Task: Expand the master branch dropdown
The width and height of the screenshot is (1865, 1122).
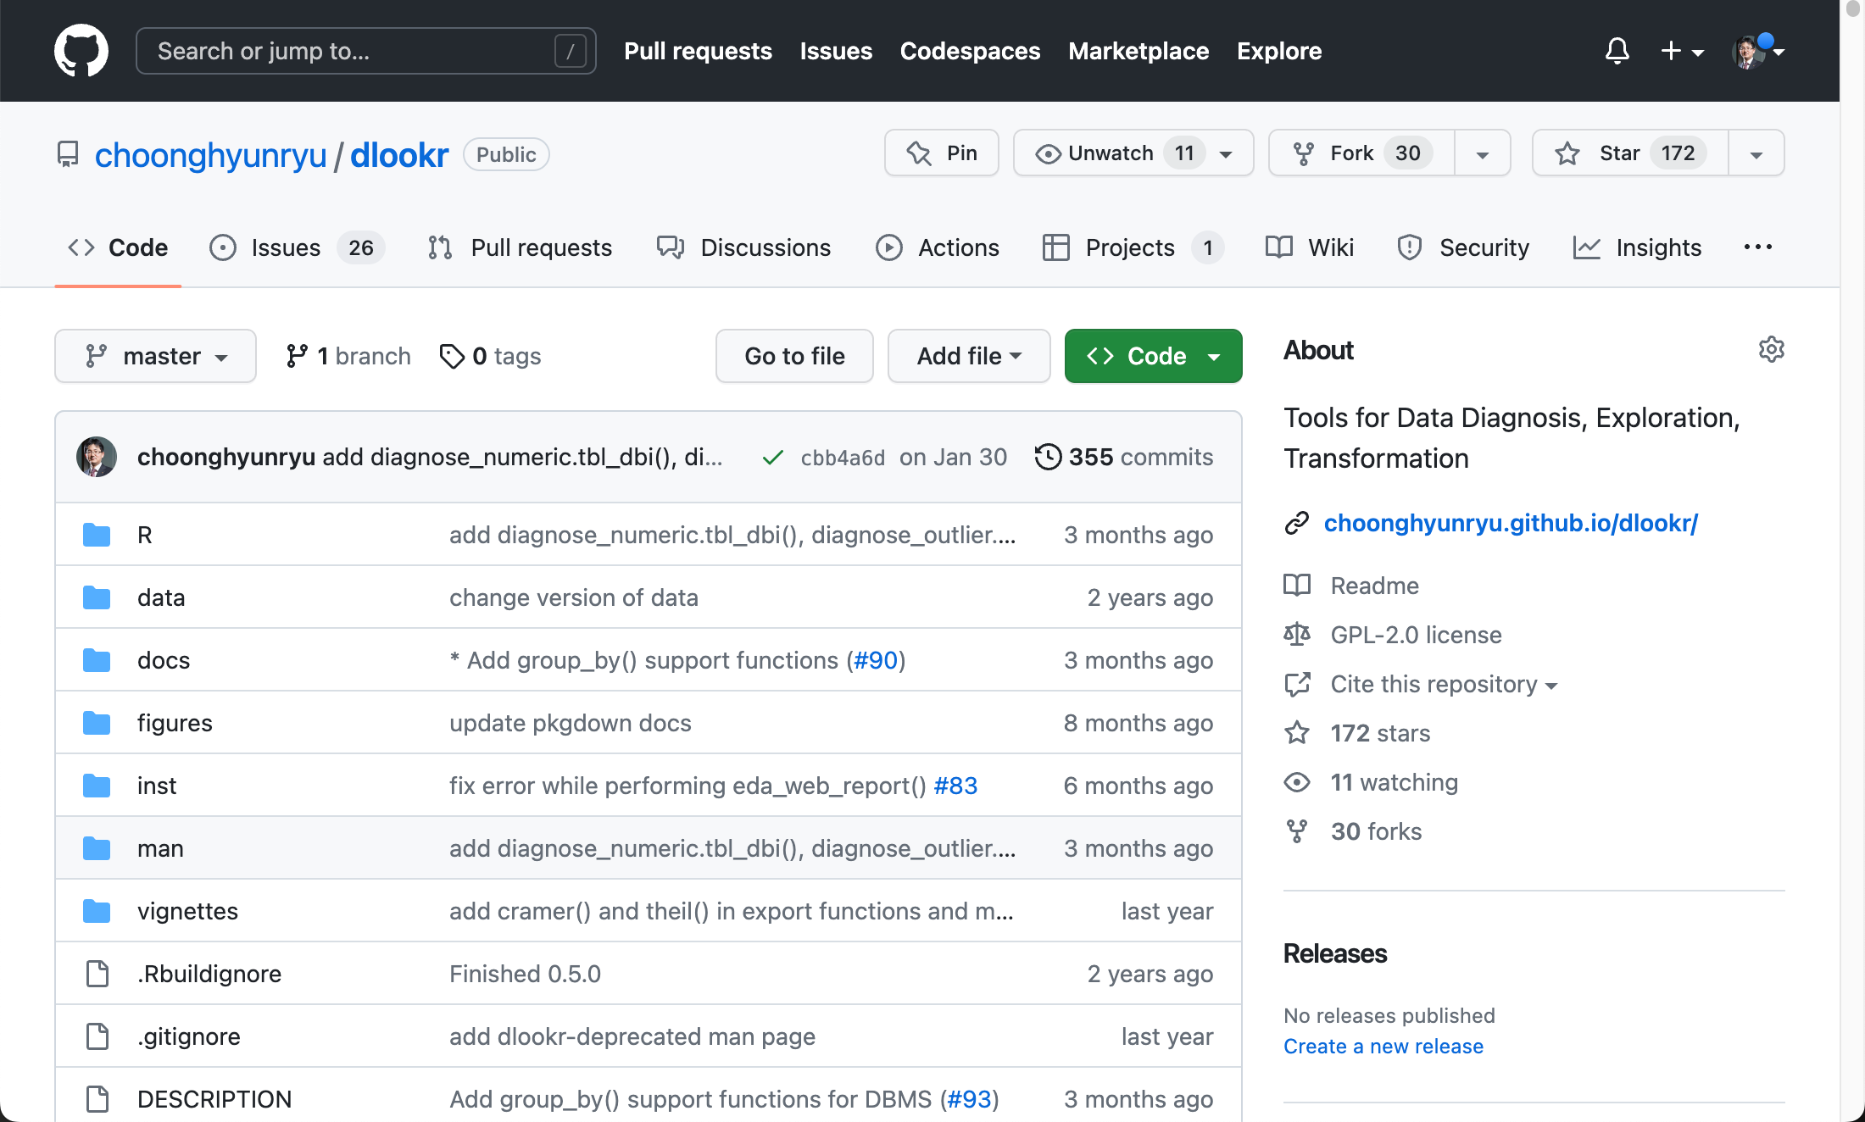Action: [x=155, y=356]
